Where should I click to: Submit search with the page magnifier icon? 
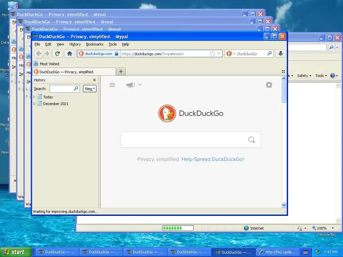coord(252,140)
